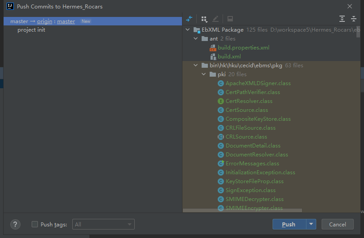
Task: Select KeyStoreFileProp.class
Action: 254,181
